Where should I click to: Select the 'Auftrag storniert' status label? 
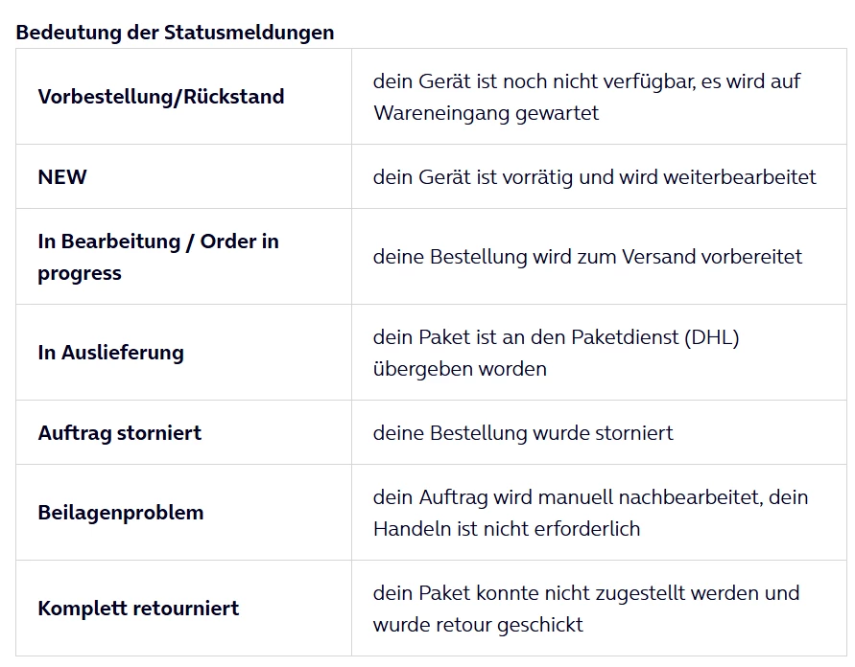click(x=119, y=433)
